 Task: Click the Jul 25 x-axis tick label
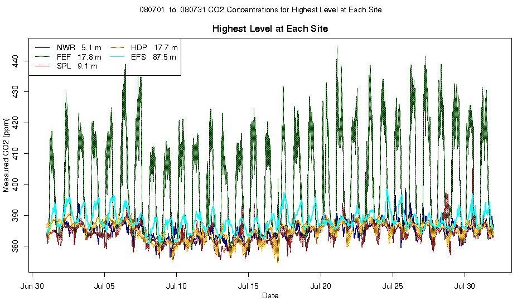click(393, 287)
